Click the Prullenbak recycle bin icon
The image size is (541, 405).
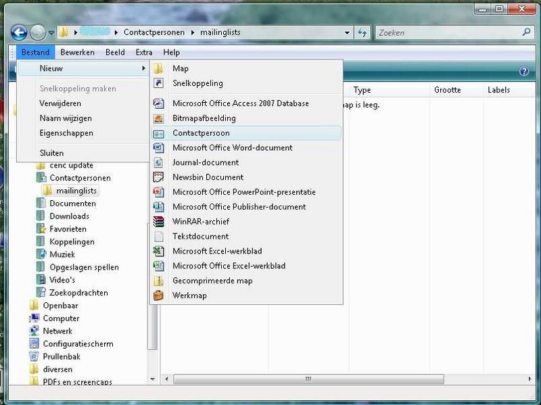(x=34, y=356)
